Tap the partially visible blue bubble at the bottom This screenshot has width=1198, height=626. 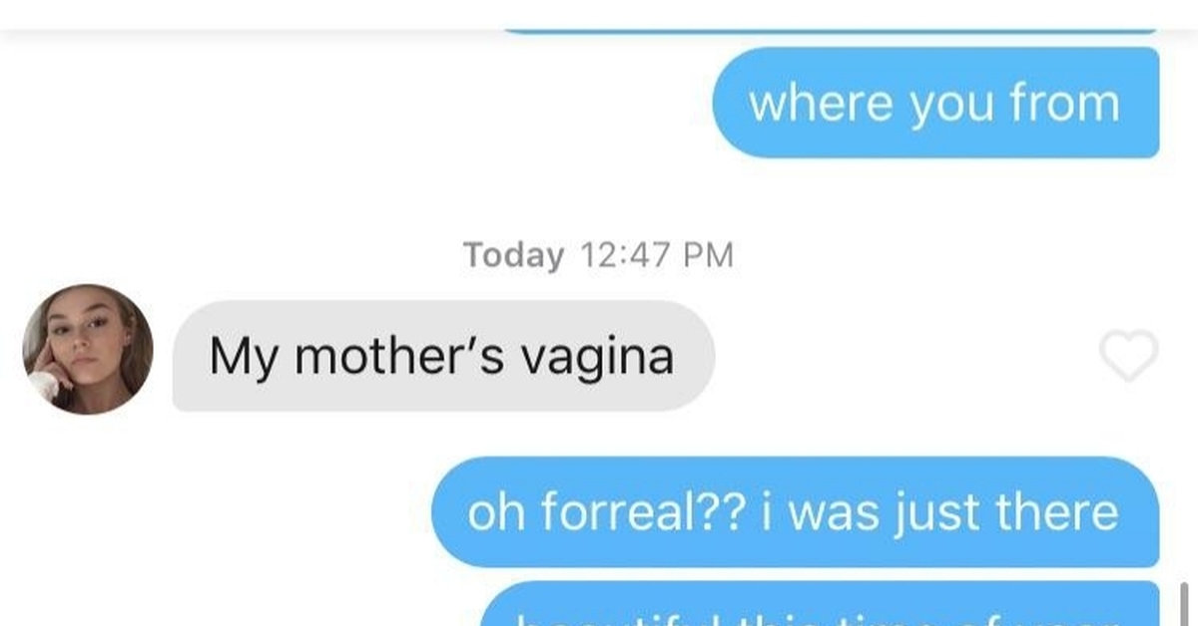pos(820,604)
